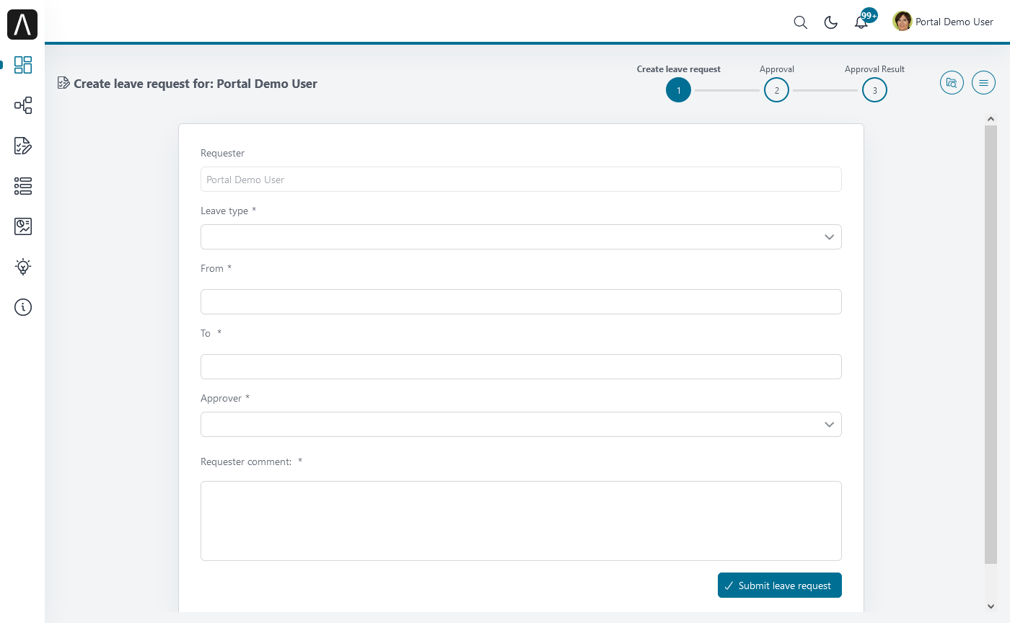Viewport: 1010px width, 623px height.
Task: Open the Dashboard sidebar icon
Action: pyautogui.click(x=23, y=65)
